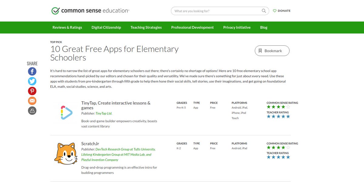This screenshot has width=364, height=182.
Task: Open Reviews & Ratings menu
Action: [x=67, y=27]
